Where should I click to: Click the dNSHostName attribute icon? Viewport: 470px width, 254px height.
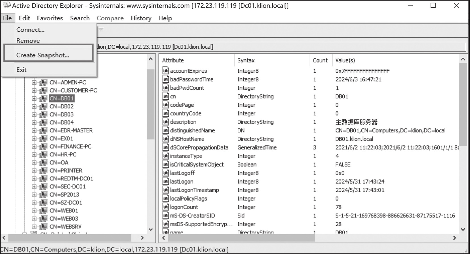click(x=166, y=139)
